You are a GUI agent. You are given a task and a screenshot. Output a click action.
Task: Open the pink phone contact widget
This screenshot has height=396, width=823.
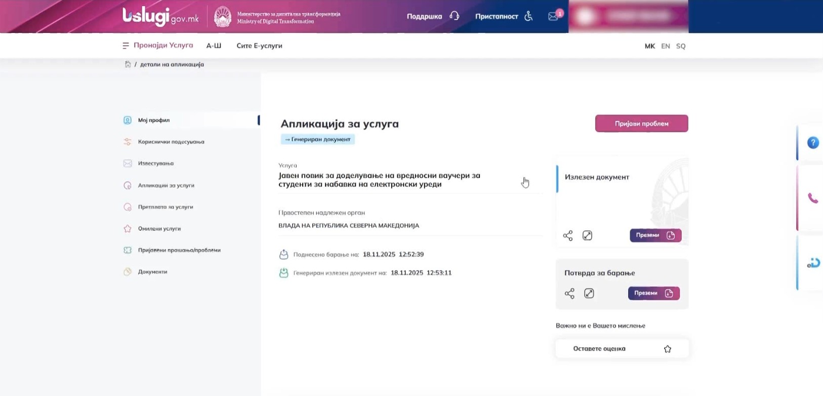point(813,198)
